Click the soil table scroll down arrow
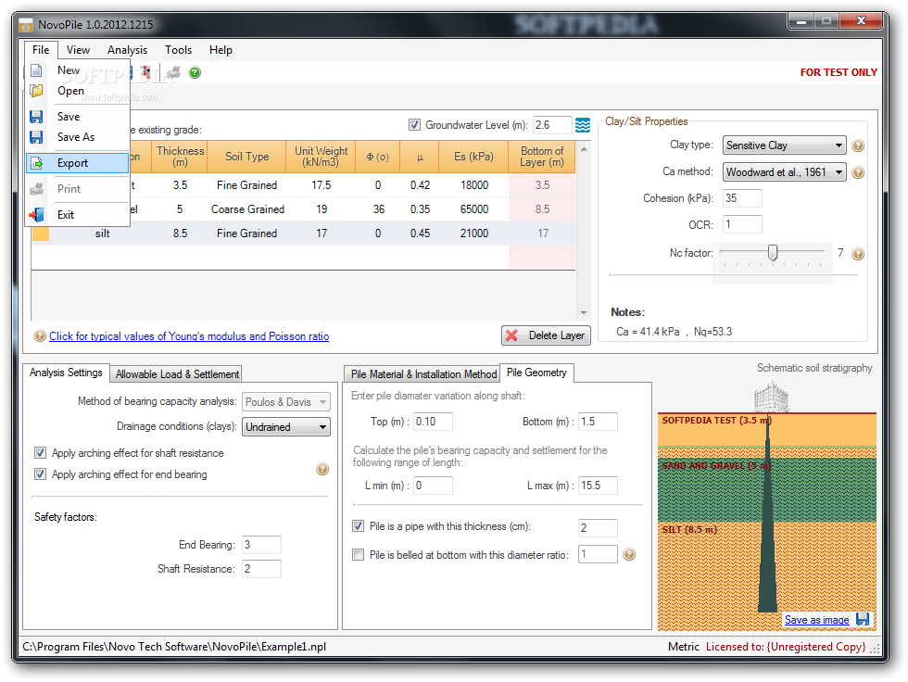Viewport: 908px width, 682px height. click(x=584, y=313)
